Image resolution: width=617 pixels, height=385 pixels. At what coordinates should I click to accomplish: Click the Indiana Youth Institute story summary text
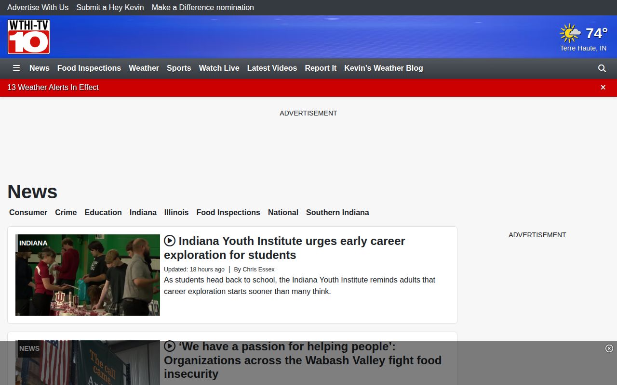(x=299, y=285)
